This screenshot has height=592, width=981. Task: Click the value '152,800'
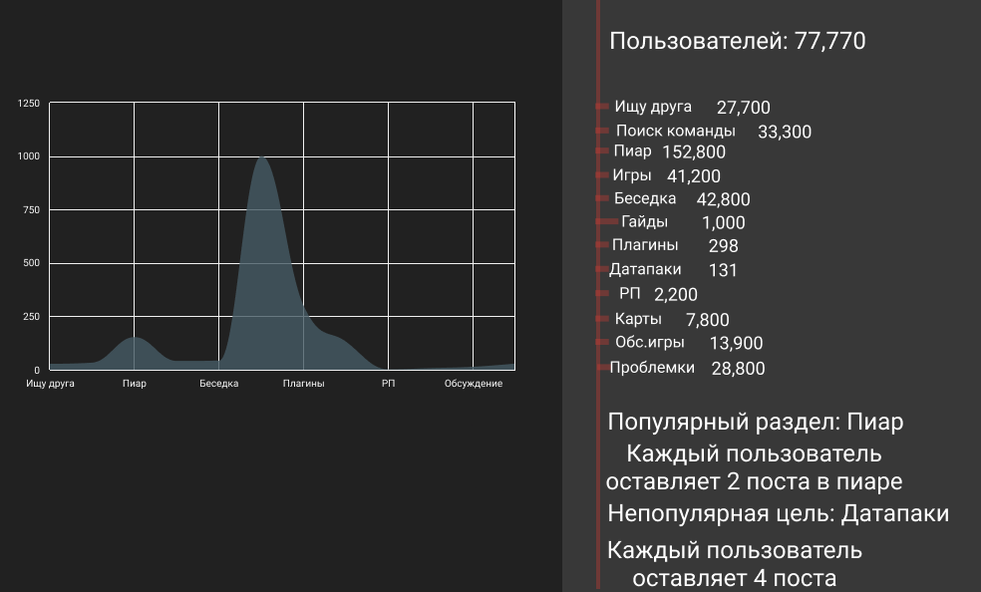tap(694, 151)
